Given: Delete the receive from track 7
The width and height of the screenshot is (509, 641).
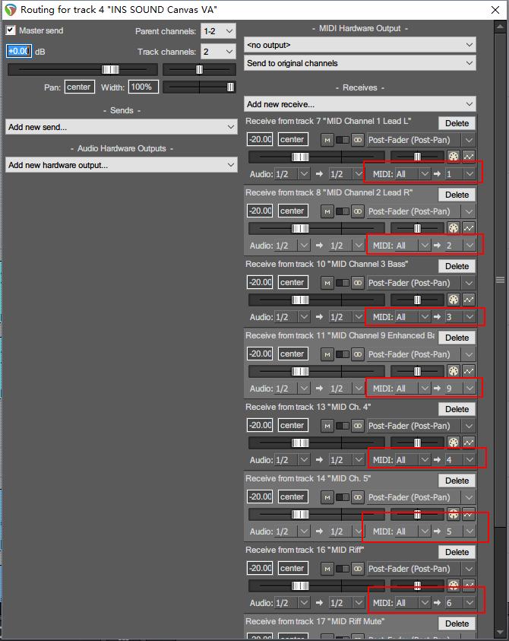Looking at the screenshot, I should click(457, 123).
